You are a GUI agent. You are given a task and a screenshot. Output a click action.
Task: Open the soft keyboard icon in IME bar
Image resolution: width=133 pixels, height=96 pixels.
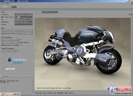pos(15,94)
